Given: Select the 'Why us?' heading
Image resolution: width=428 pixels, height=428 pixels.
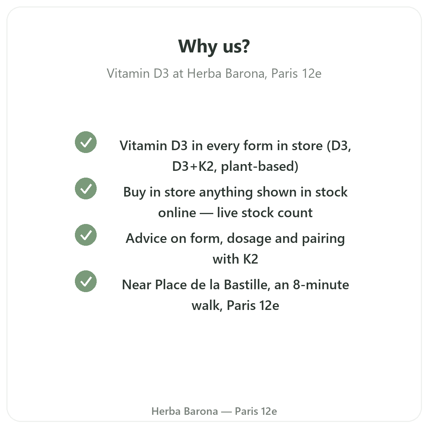Looking at the screenshot, I should tap(214, 46).
